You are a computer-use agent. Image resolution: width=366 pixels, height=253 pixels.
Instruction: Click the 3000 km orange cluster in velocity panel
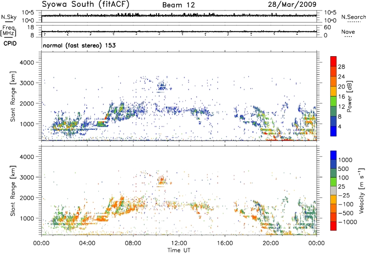point(162,180)
